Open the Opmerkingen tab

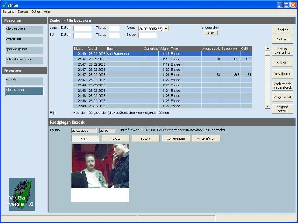[x=176, y=138]
